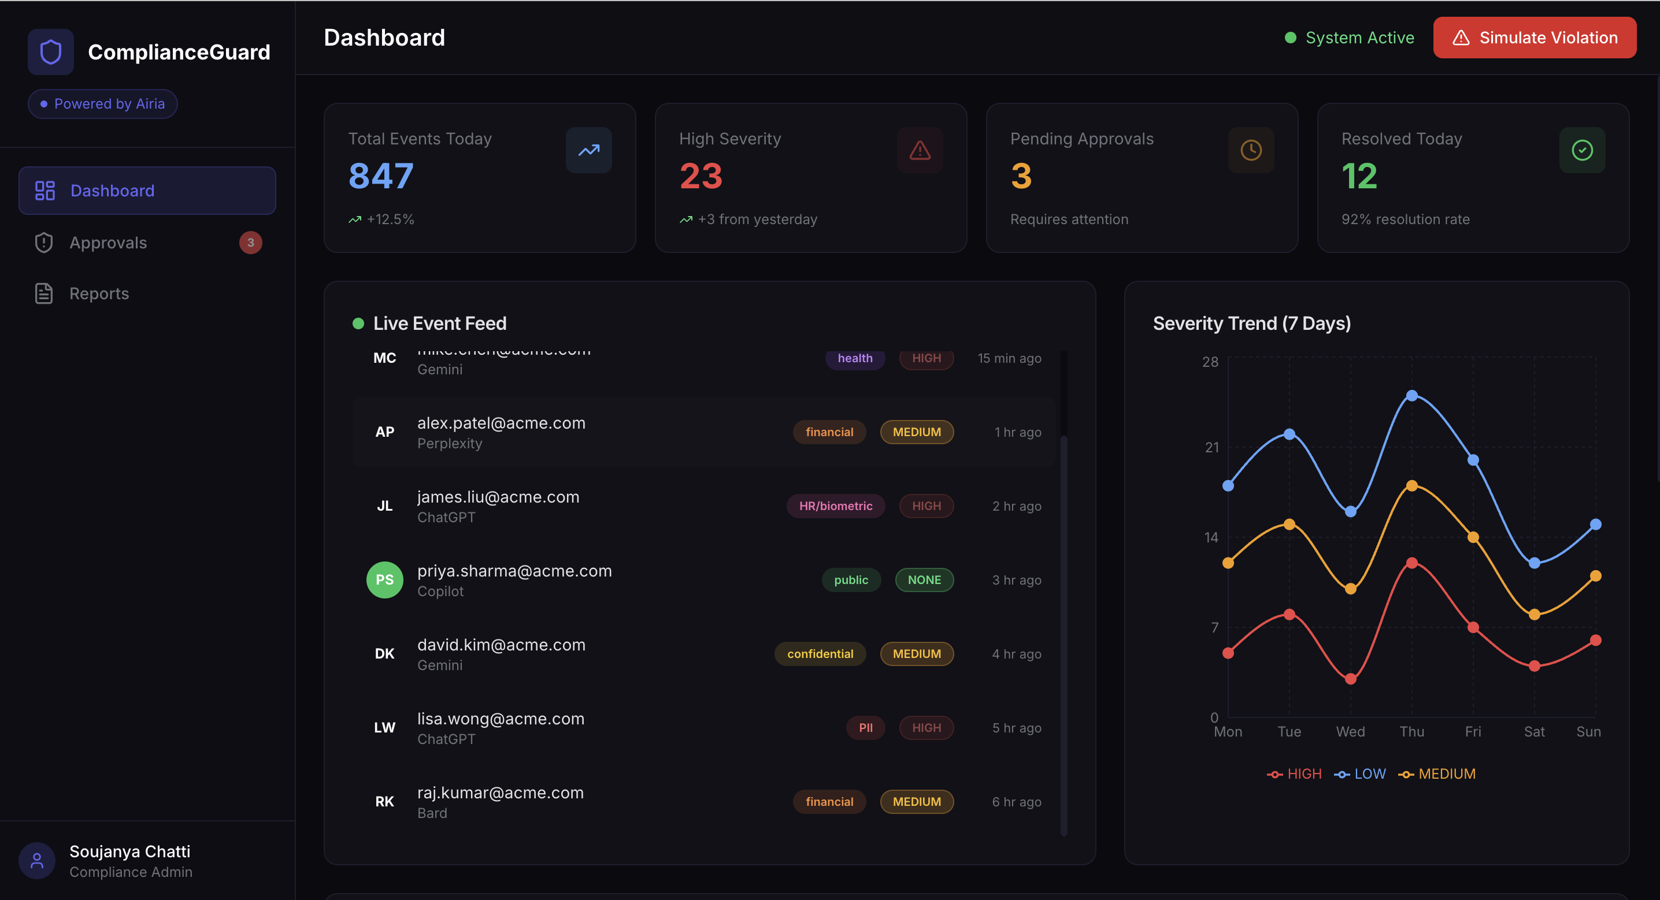The image size is (1660, 900).
Task: Click the user avatar for Soujanya Chatti
Action: coord(37,860)
